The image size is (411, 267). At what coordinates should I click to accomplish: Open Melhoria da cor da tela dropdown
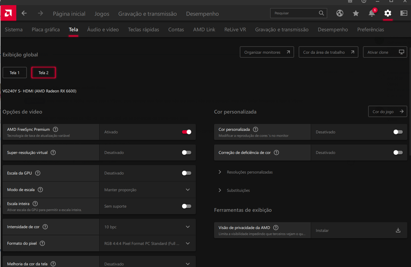pos(147,262)
